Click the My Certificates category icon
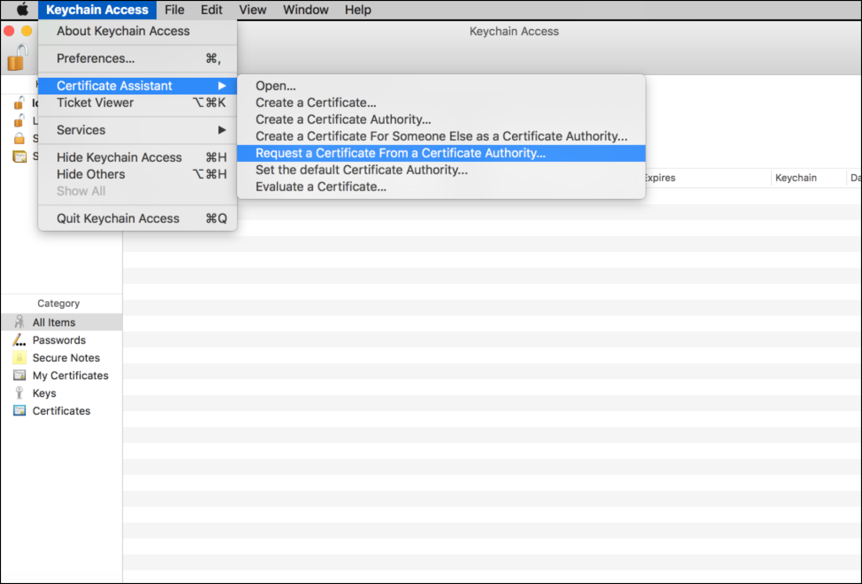This screenshot has height=584, width=862. pos(19,375)
